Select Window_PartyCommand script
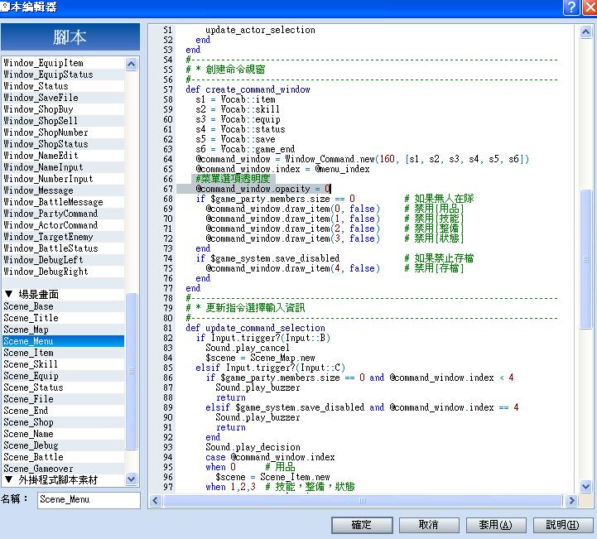597x539 pixels. (63, 214)
